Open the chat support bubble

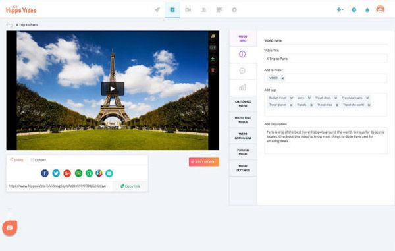tap(10, 228)
